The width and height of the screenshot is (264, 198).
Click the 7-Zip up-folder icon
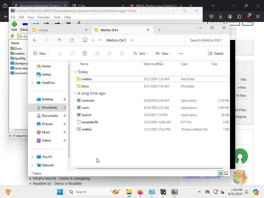[x=12, y=36]
